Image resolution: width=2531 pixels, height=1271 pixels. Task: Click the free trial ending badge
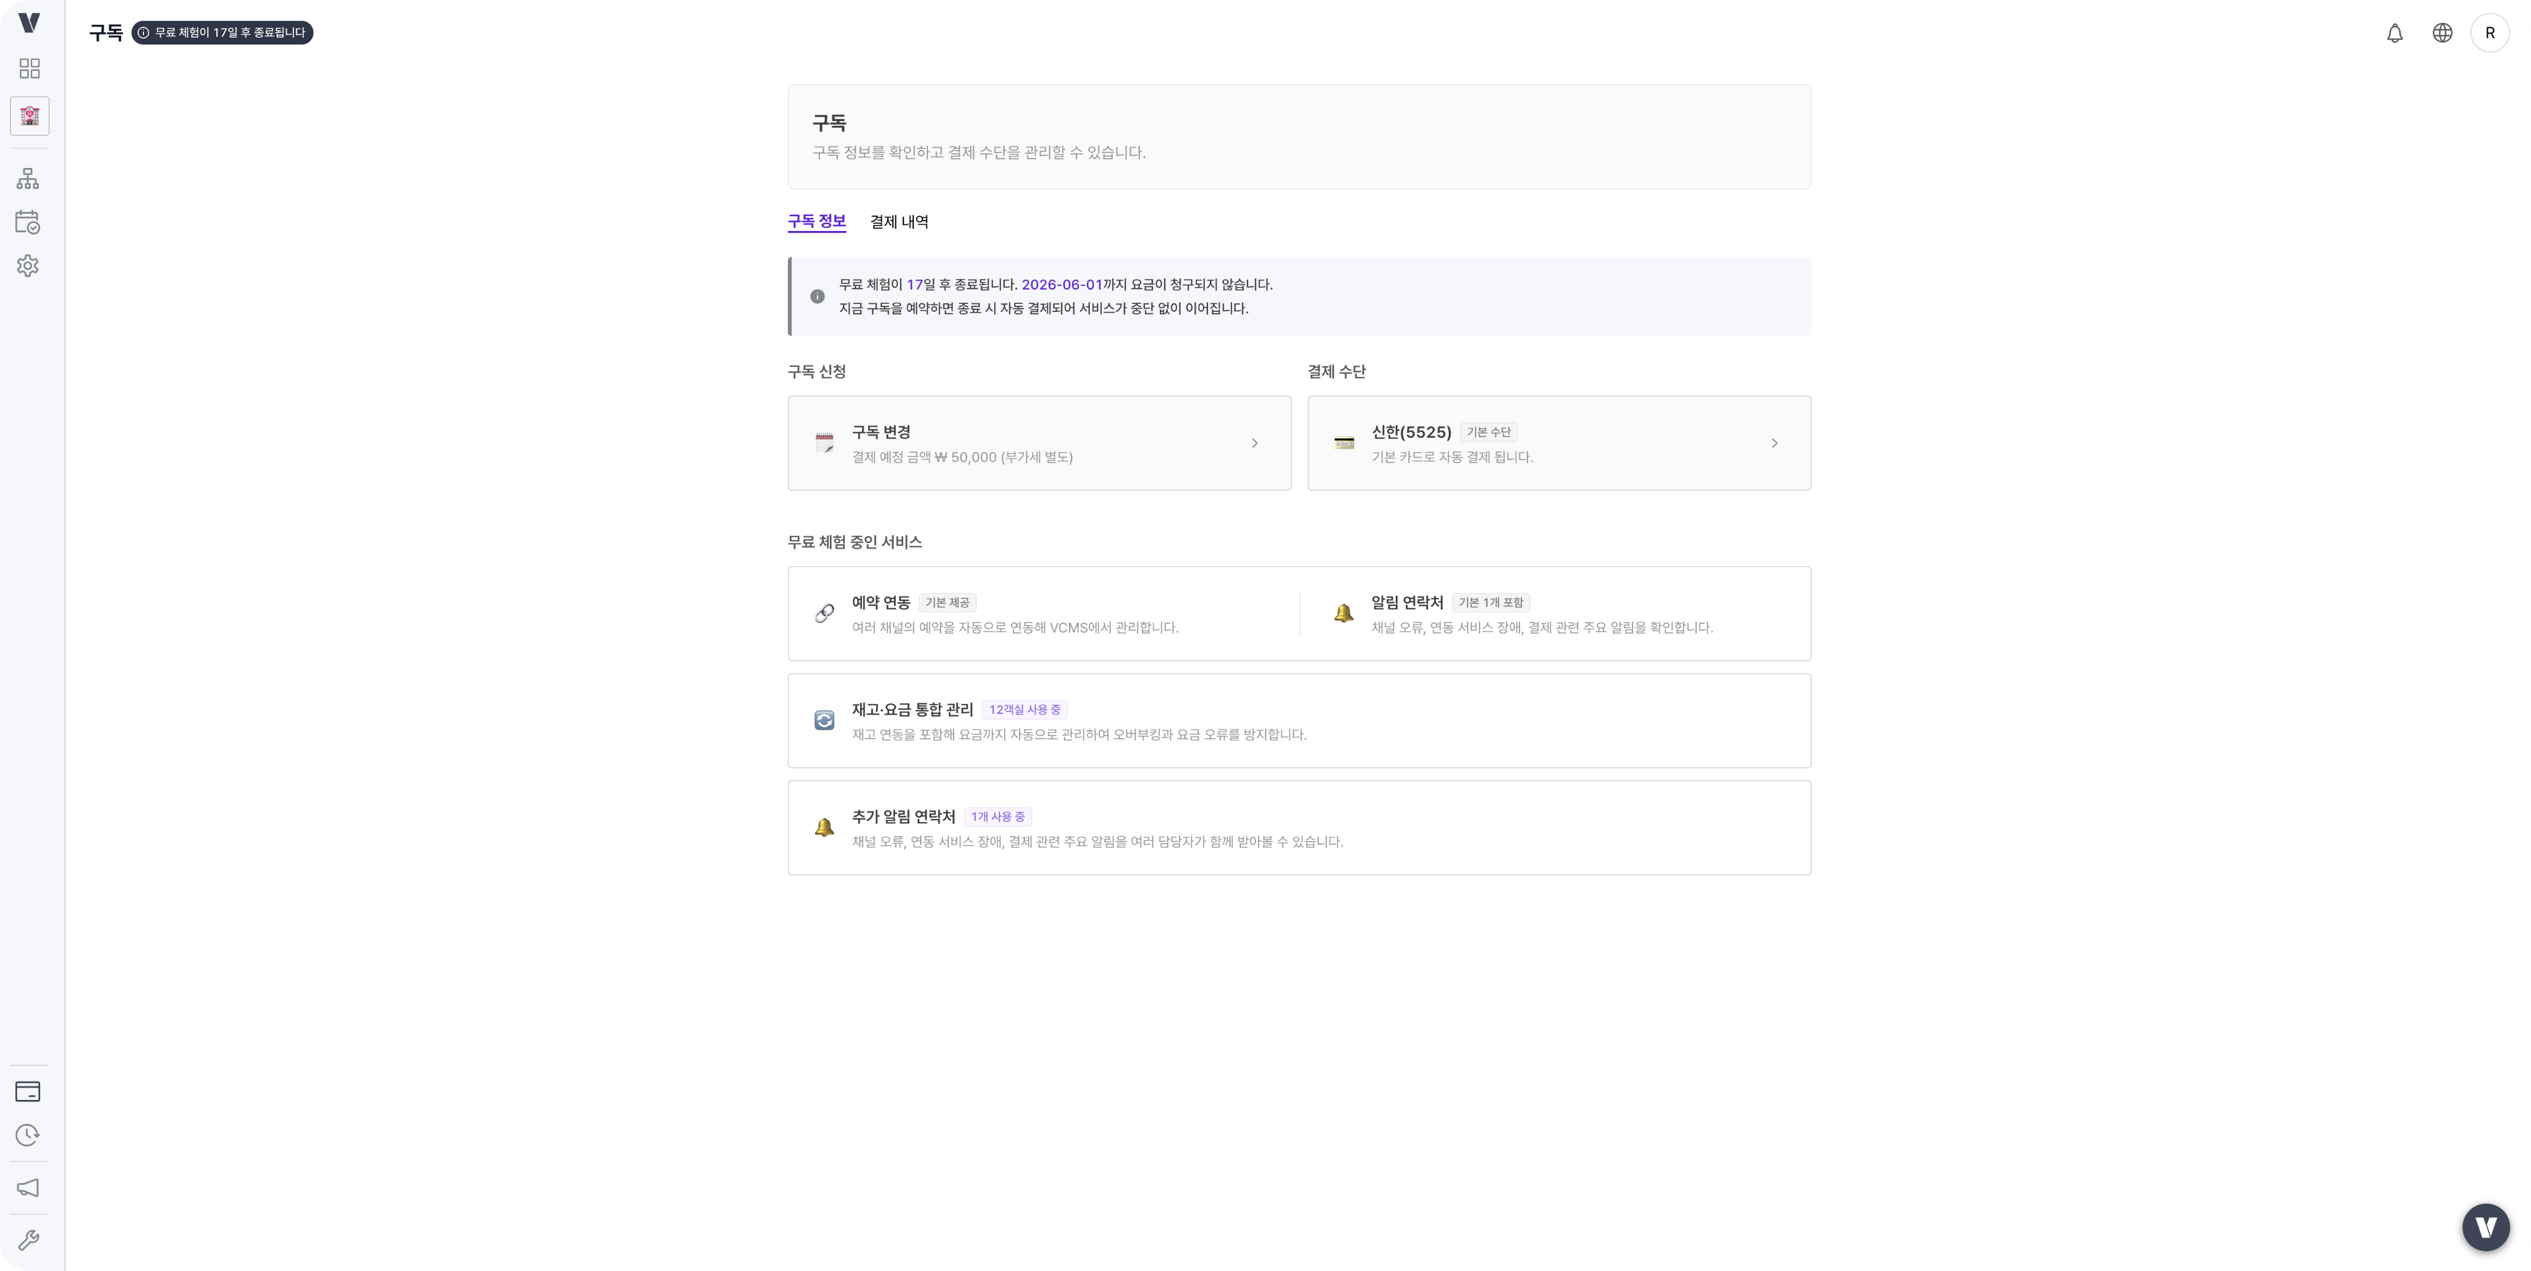pos(222,32)
